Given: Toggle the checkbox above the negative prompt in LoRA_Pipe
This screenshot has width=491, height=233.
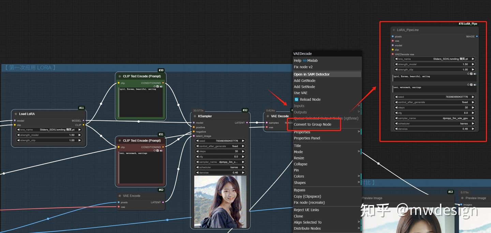Looking at the screenshot, I should [x=471, y=85].
